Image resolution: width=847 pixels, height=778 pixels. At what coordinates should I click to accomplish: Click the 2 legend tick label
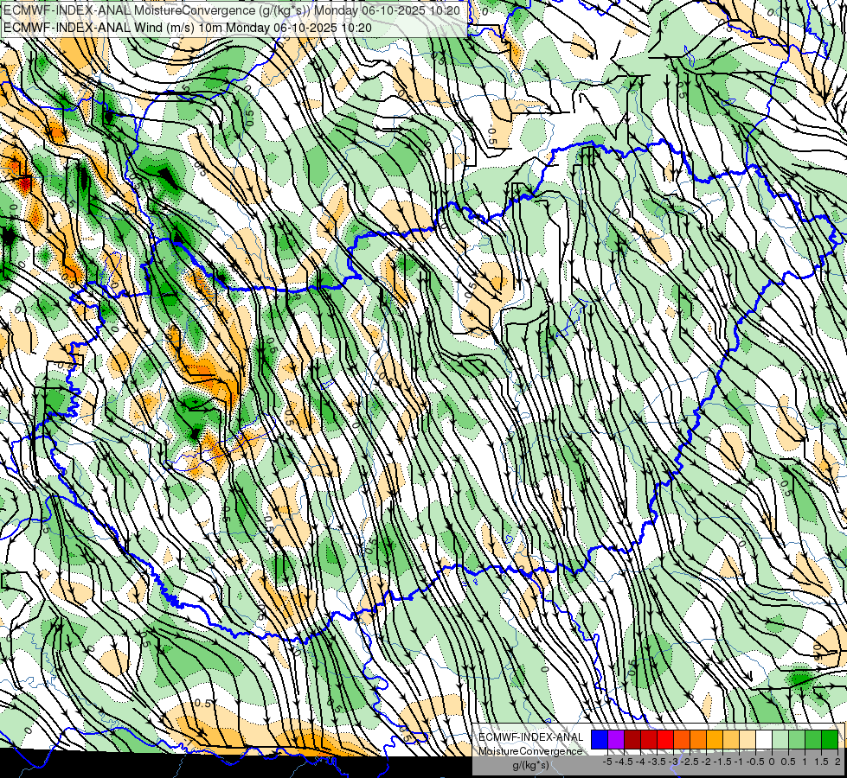tap(837, 762)
